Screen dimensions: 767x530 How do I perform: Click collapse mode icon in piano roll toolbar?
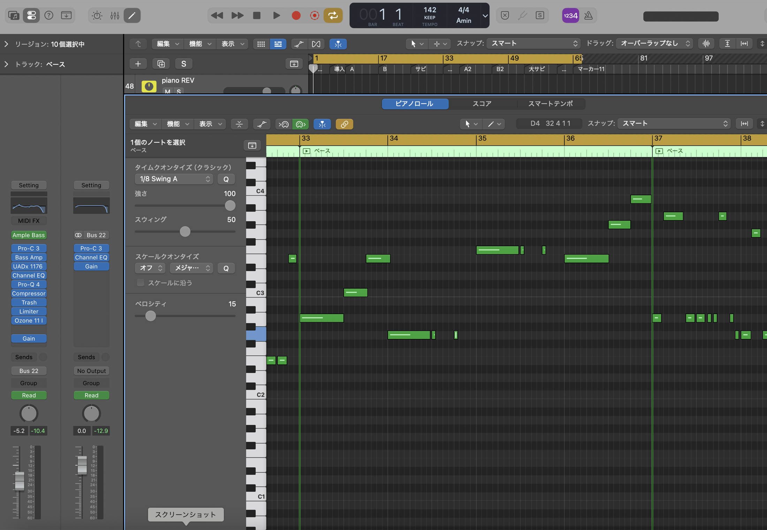(x=239, y=124)
